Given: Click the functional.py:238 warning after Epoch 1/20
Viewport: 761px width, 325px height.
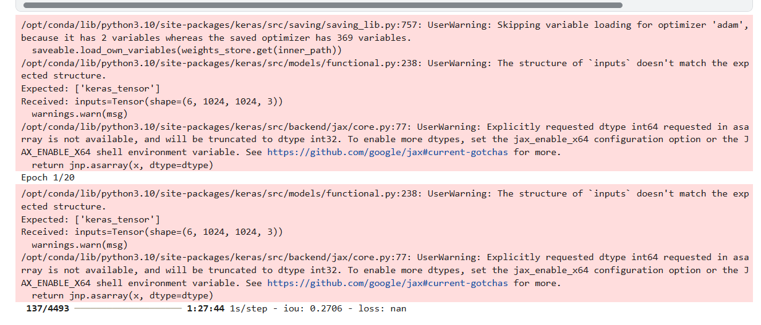Looking at the screenshot, I should pos(385,193).
